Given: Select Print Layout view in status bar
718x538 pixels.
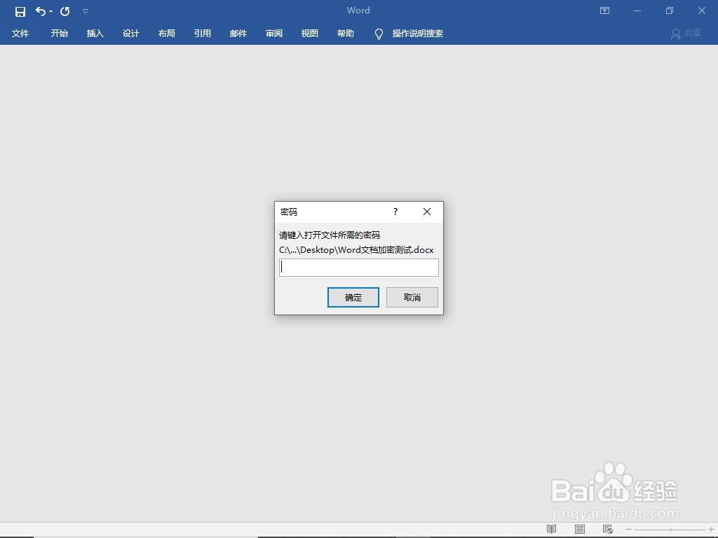Looking at the screenshot, I should [x=580, y=530].
